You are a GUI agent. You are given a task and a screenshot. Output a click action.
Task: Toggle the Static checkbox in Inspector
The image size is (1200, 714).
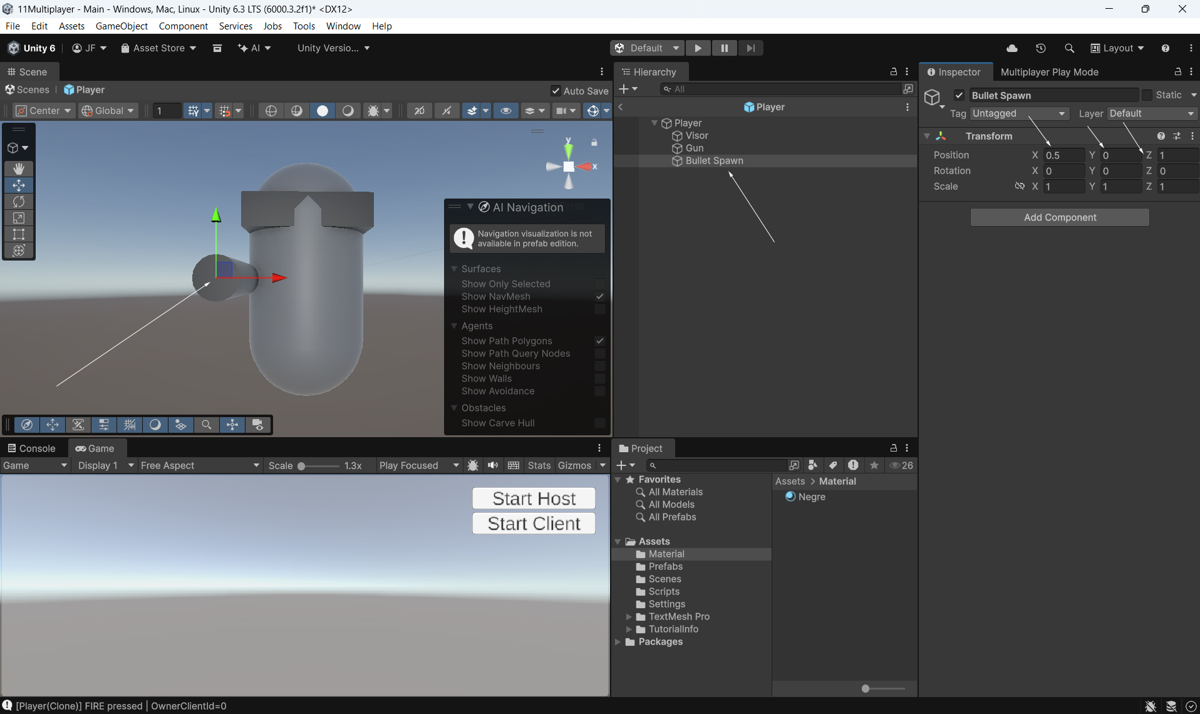point(1147,95)
